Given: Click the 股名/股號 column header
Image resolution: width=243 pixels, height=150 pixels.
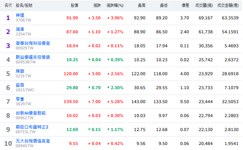Looking at the screenshot, I should [x=24, y=5].
